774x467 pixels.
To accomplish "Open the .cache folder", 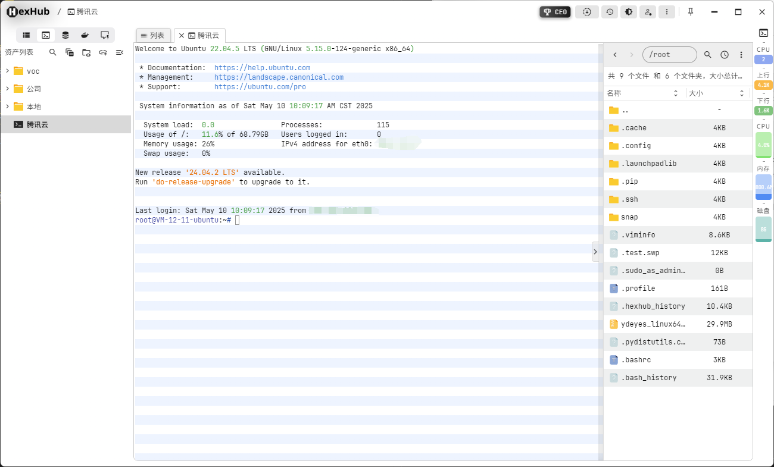I will coord(678,128).
